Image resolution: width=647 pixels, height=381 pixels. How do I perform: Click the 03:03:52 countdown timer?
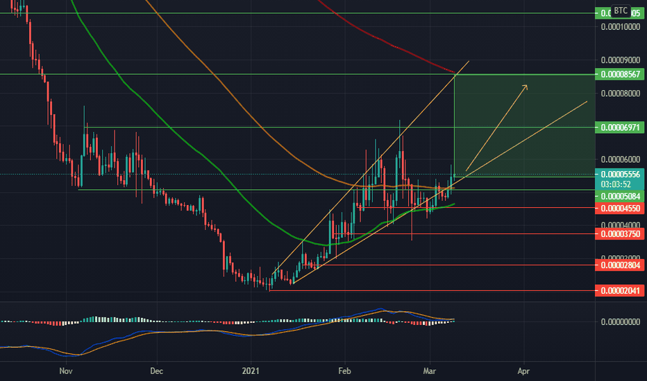pos(615,184)
